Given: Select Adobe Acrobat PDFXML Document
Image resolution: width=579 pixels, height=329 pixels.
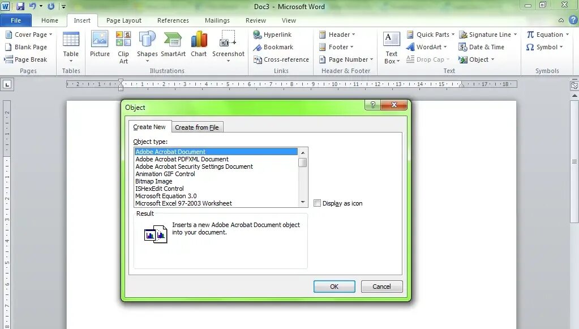Looking at the screenshot, I should (216, 159).
